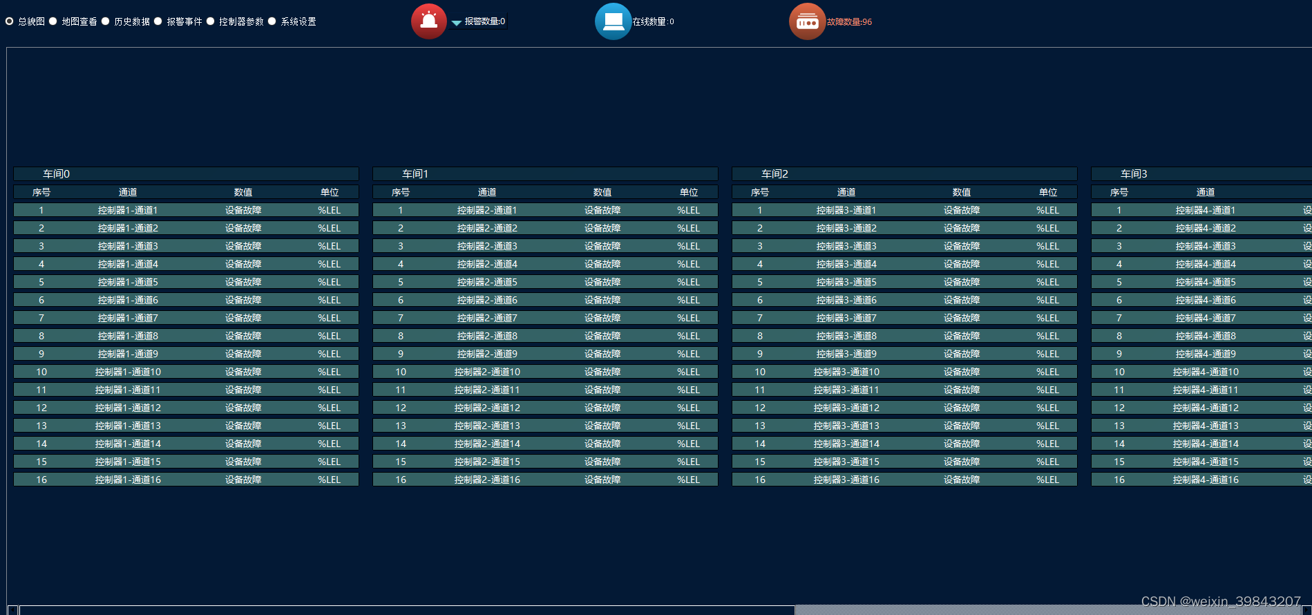Click the horizontal scrollbar left arrow
Image resolution: width=1312 pixels, height=615 pixels.
pos(12,610)
